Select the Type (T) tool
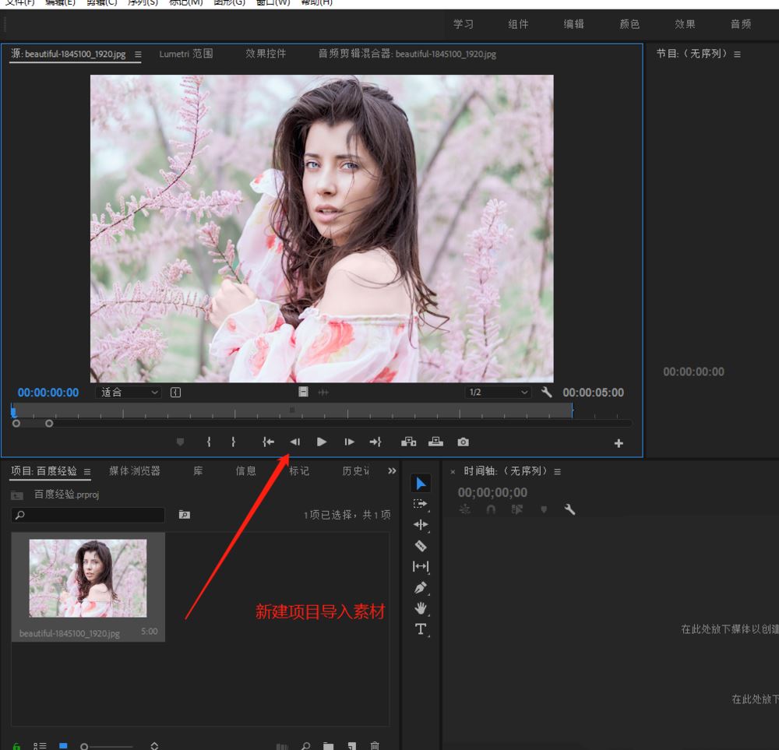The image size is (779, 750). (421, 629)
